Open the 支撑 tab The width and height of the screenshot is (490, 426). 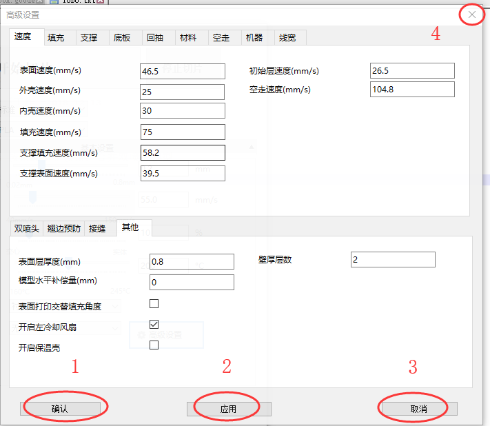(89, 38)
